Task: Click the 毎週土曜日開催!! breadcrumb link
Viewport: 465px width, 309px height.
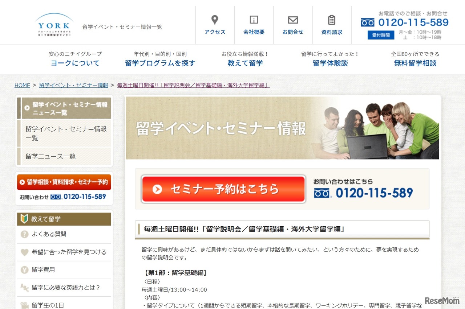Action: (193, 85)
